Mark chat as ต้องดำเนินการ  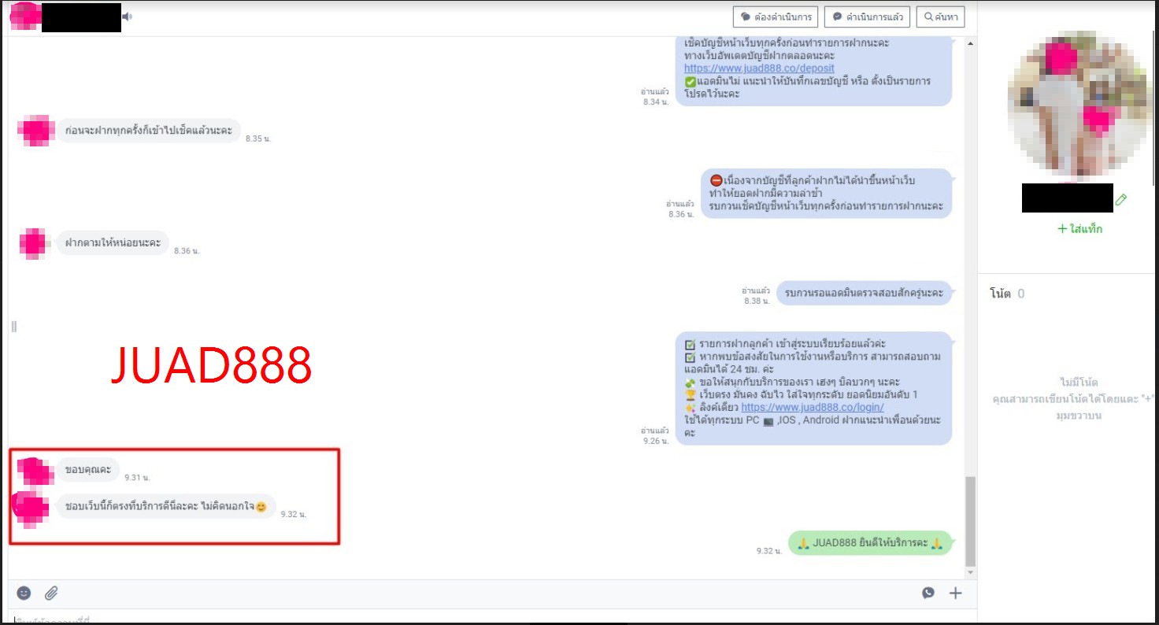[776, 17]
